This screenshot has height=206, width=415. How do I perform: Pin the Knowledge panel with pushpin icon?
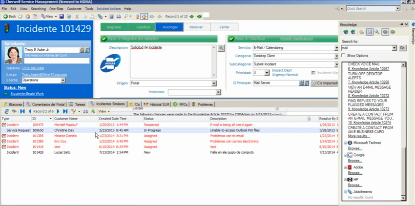click(x=401, y=24)
